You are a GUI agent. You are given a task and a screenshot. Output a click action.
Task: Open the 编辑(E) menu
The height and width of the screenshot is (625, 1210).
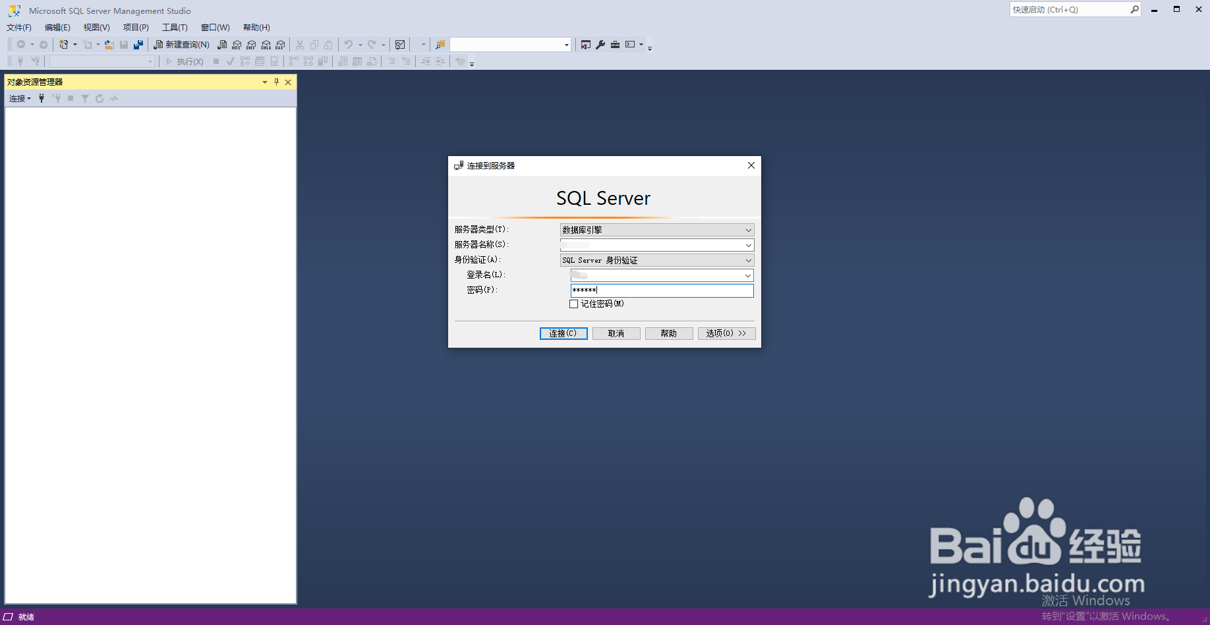pos(57,28)
